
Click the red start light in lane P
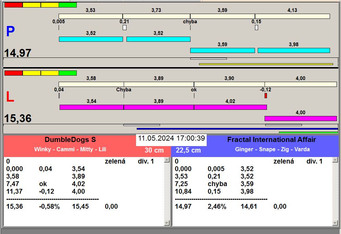13,5
